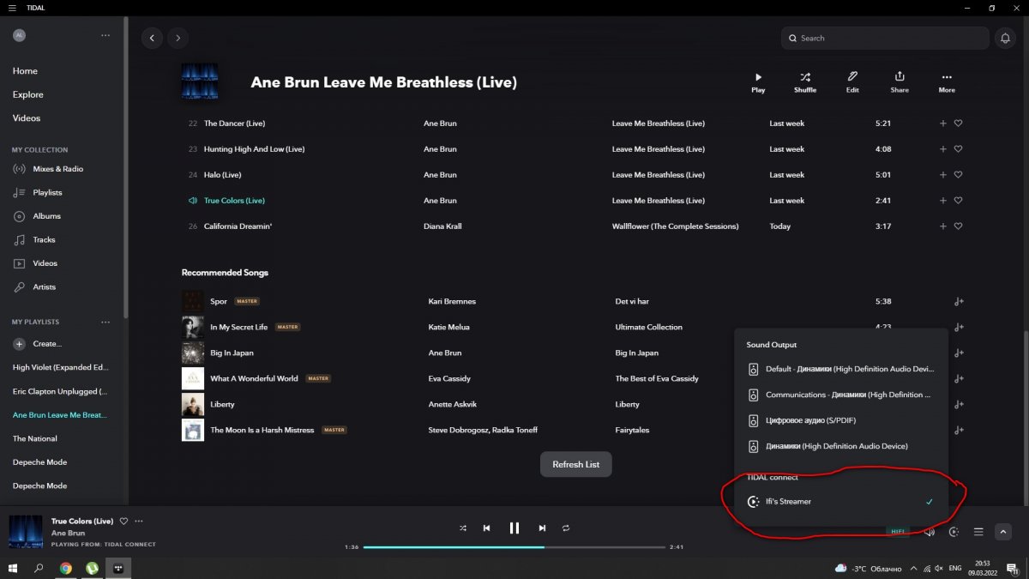The width and height of the screenshot is (1029, 579).
Task: Add recommended song Spor to the playlist
Action: coord(959,302)
